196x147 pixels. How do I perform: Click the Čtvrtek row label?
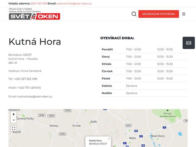pyautogui.click(x=107, y=71)
